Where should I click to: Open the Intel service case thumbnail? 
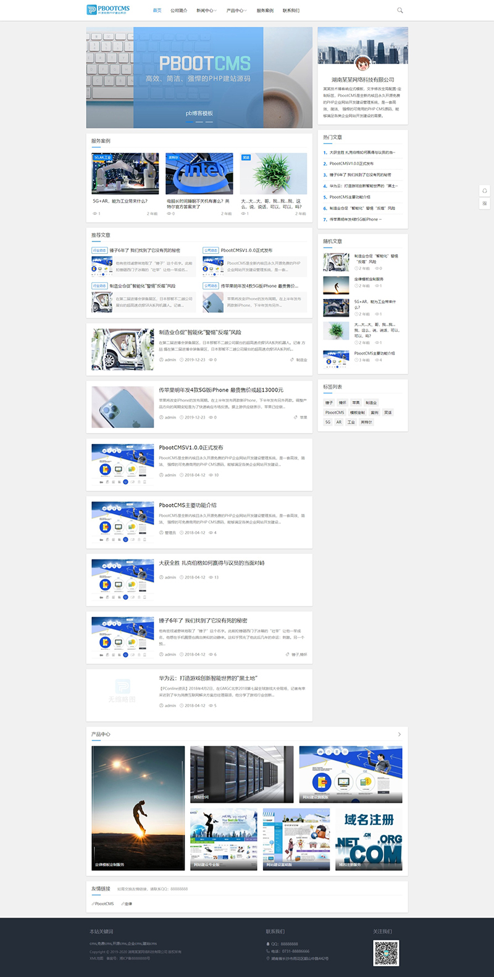point(199,174)
